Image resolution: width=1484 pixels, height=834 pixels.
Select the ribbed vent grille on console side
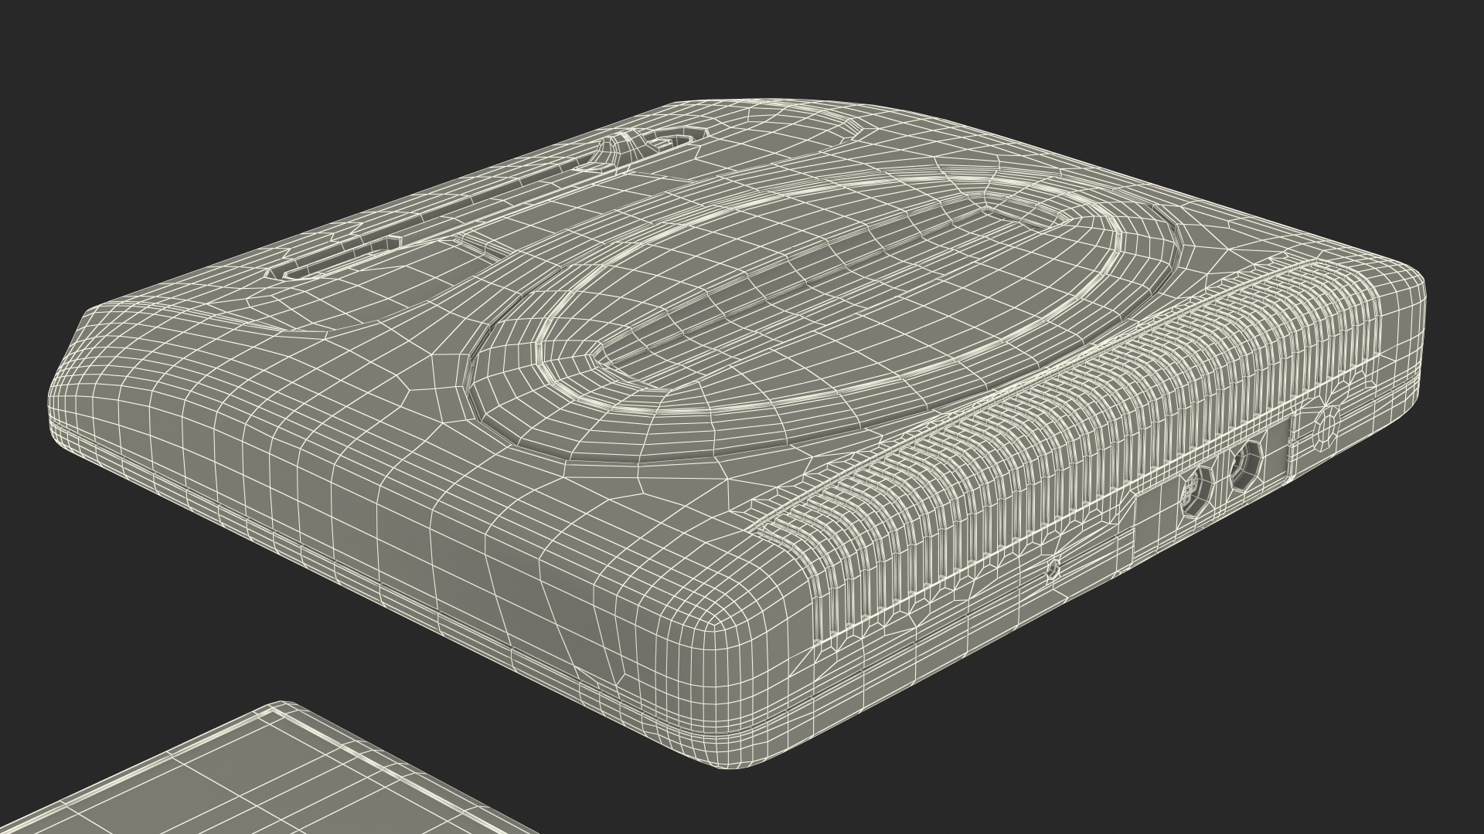point(1067,452)
